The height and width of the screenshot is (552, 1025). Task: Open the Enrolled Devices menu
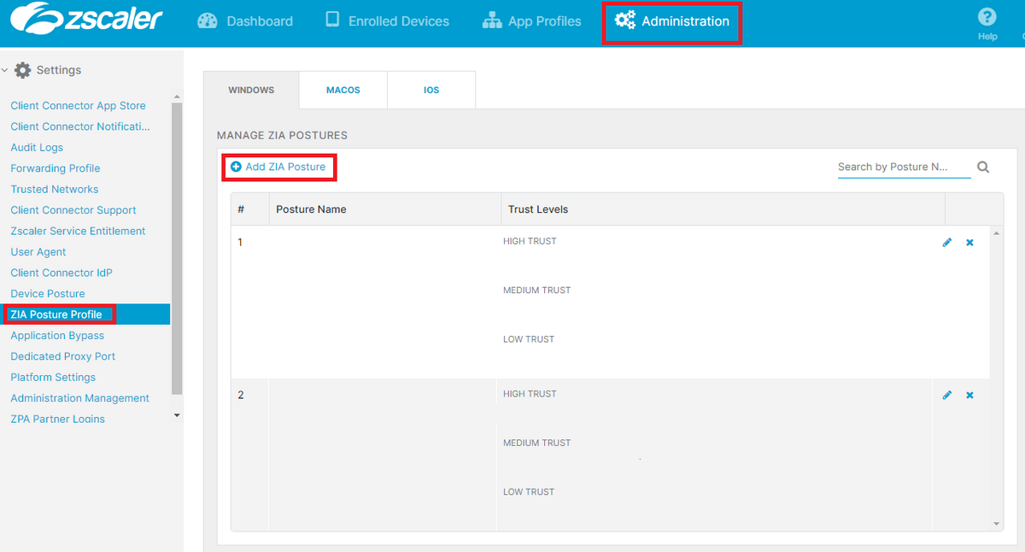388,21
